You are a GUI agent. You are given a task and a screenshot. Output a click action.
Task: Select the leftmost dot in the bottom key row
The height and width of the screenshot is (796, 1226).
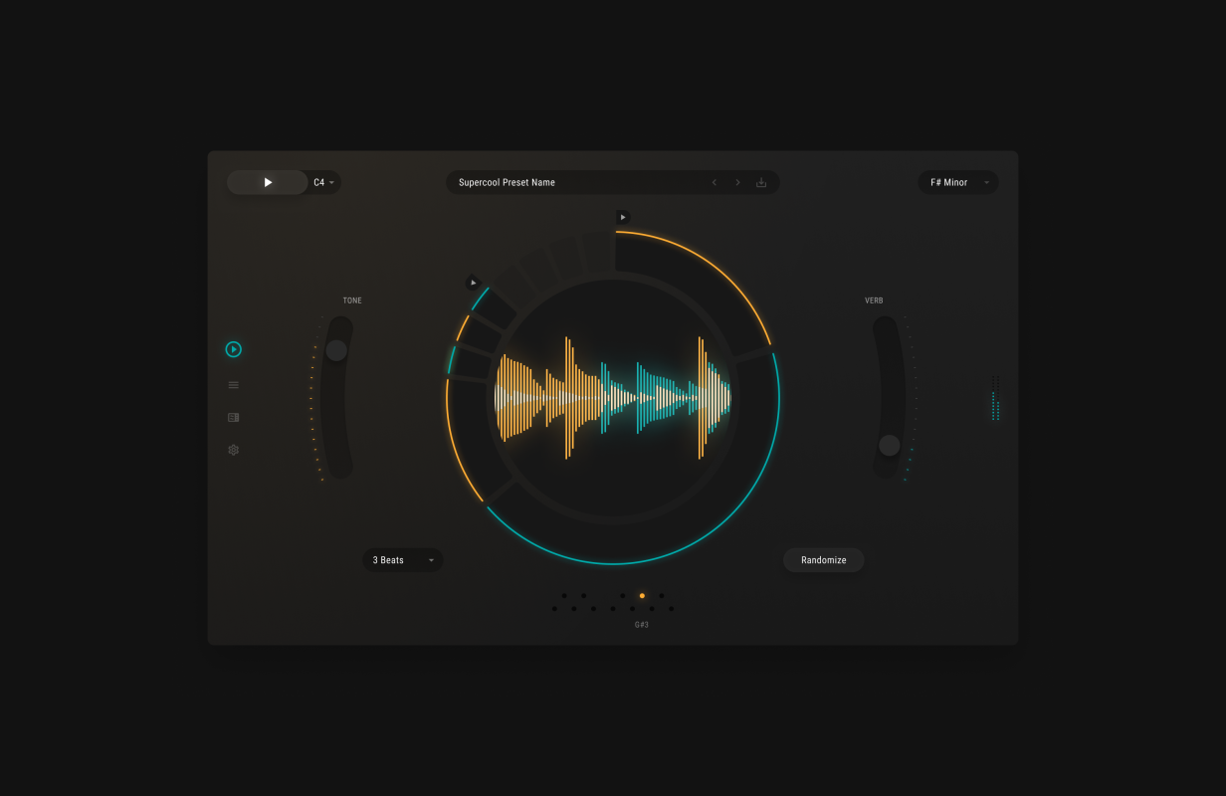coord(554,609)
